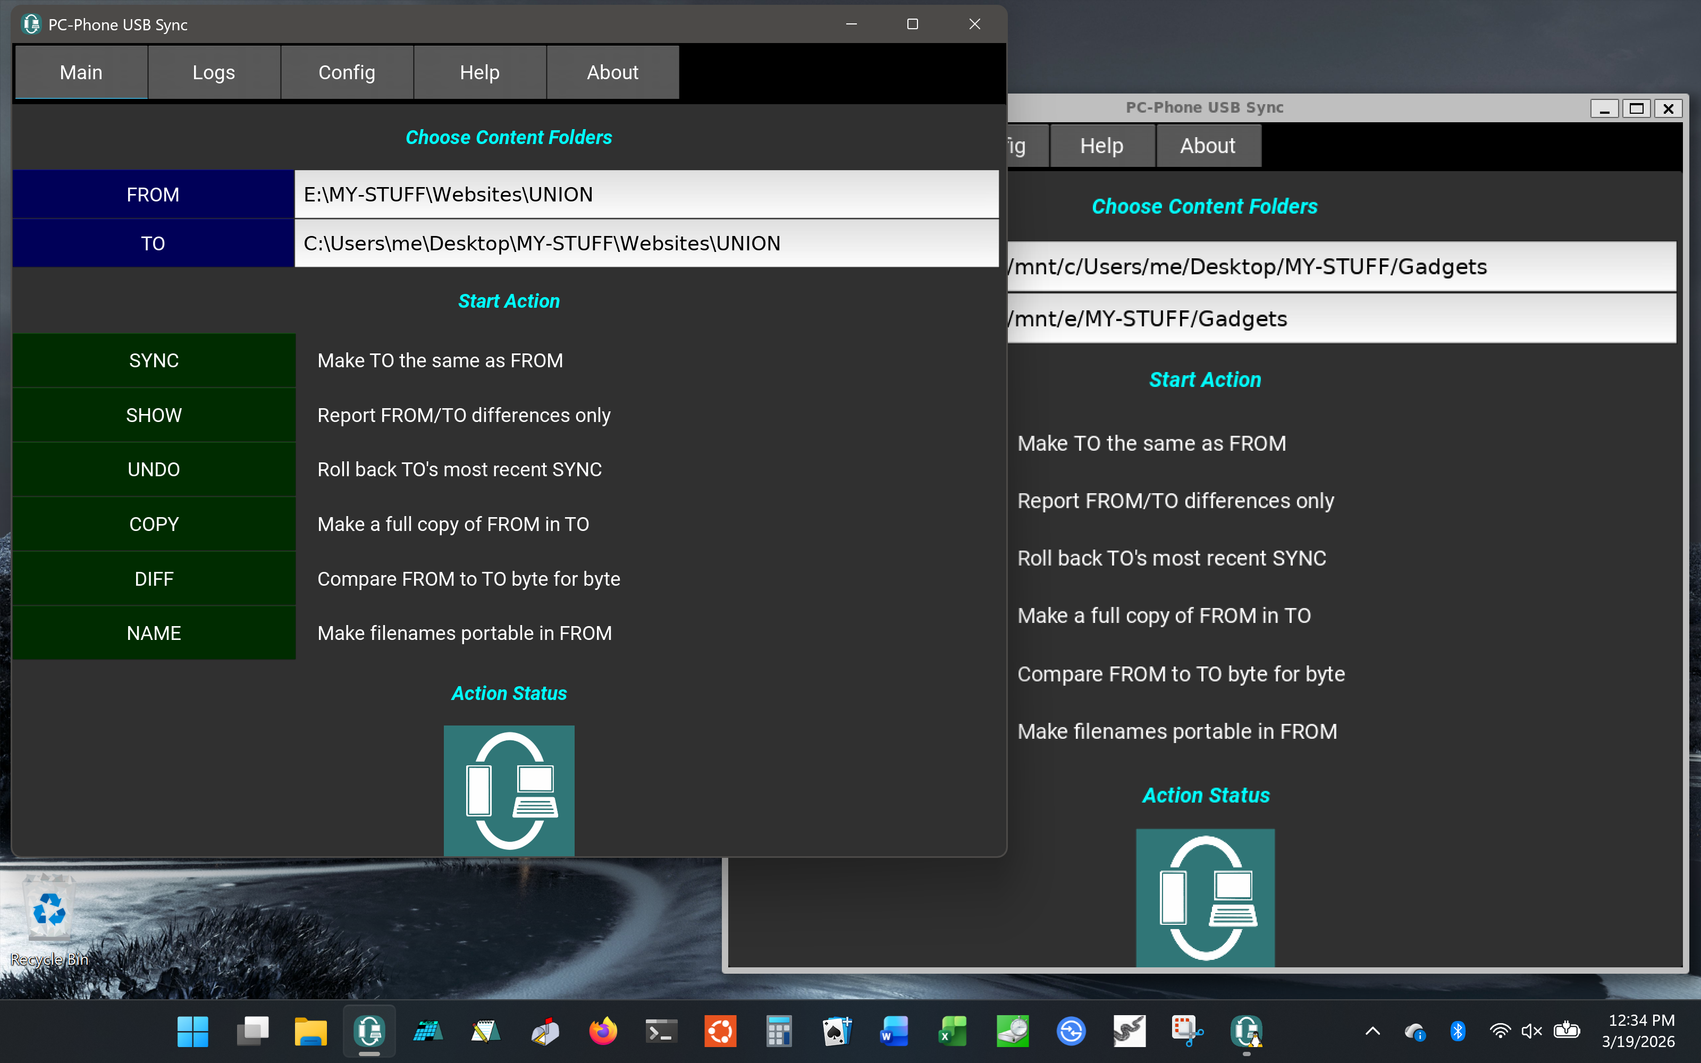
Task: Open Firefox from the taskbar
Action: click(x=602, y=1031)
